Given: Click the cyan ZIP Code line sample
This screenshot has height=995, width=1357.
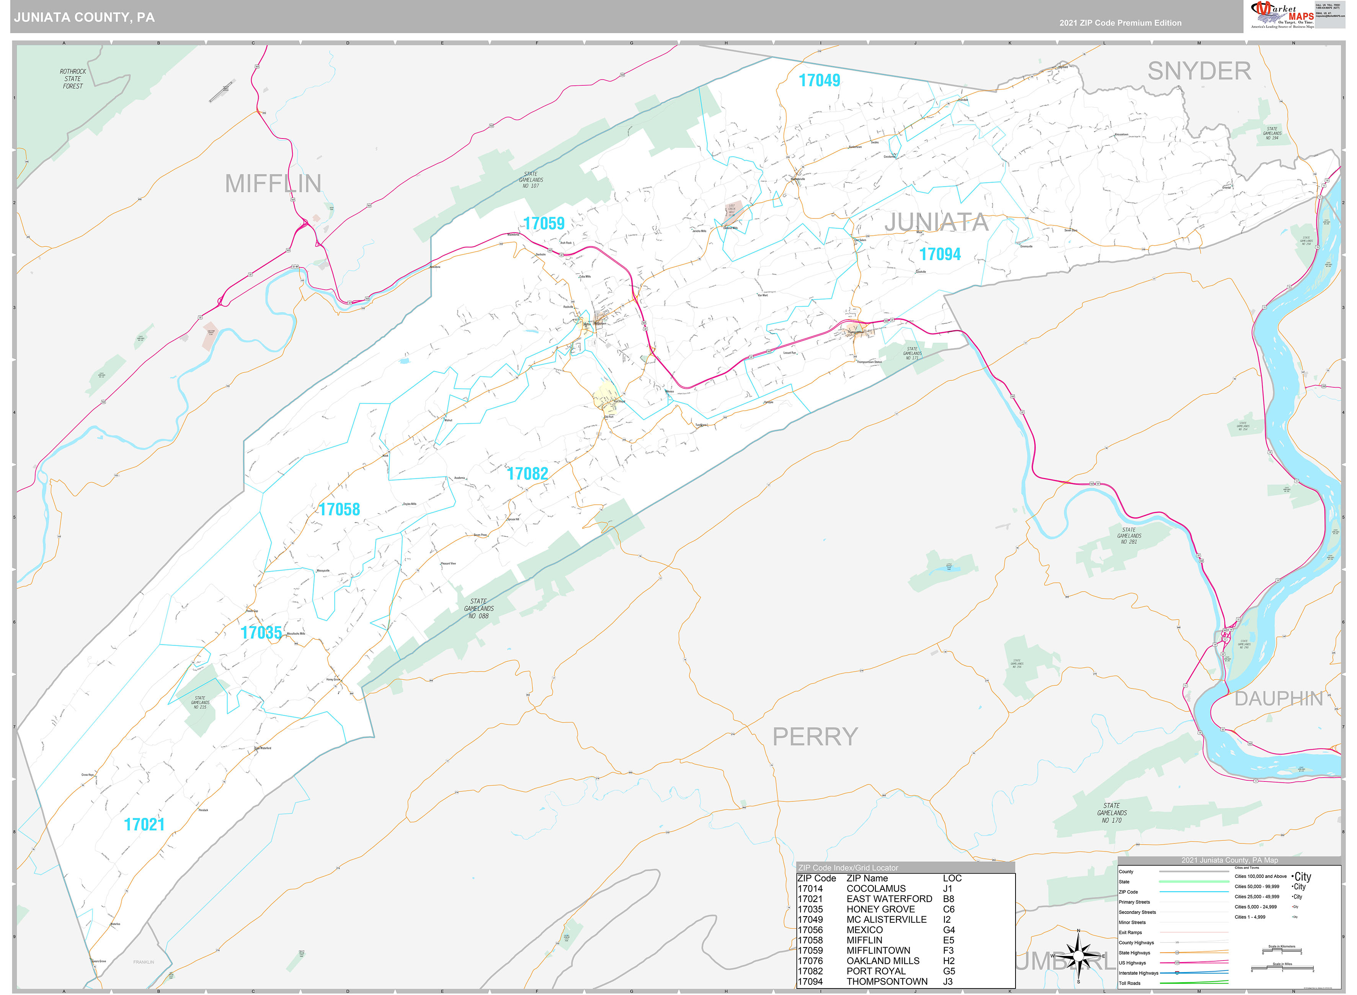Looking at the screenshot, I should (x=1194, y=892).
